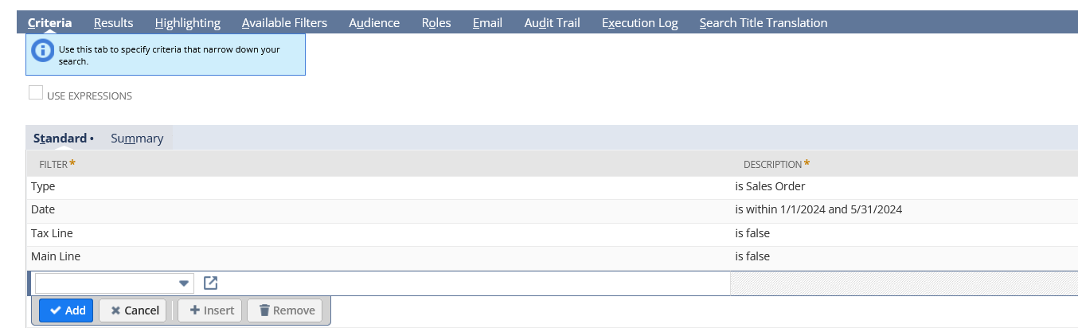Switch to the Summary subtab

click(x=137, y=139)
